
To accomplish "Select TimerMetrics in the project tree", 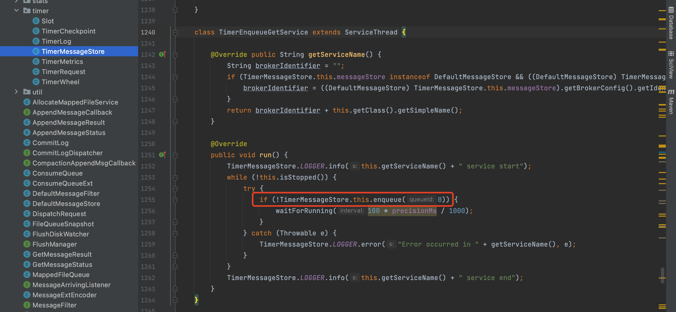I will (62, 61).
